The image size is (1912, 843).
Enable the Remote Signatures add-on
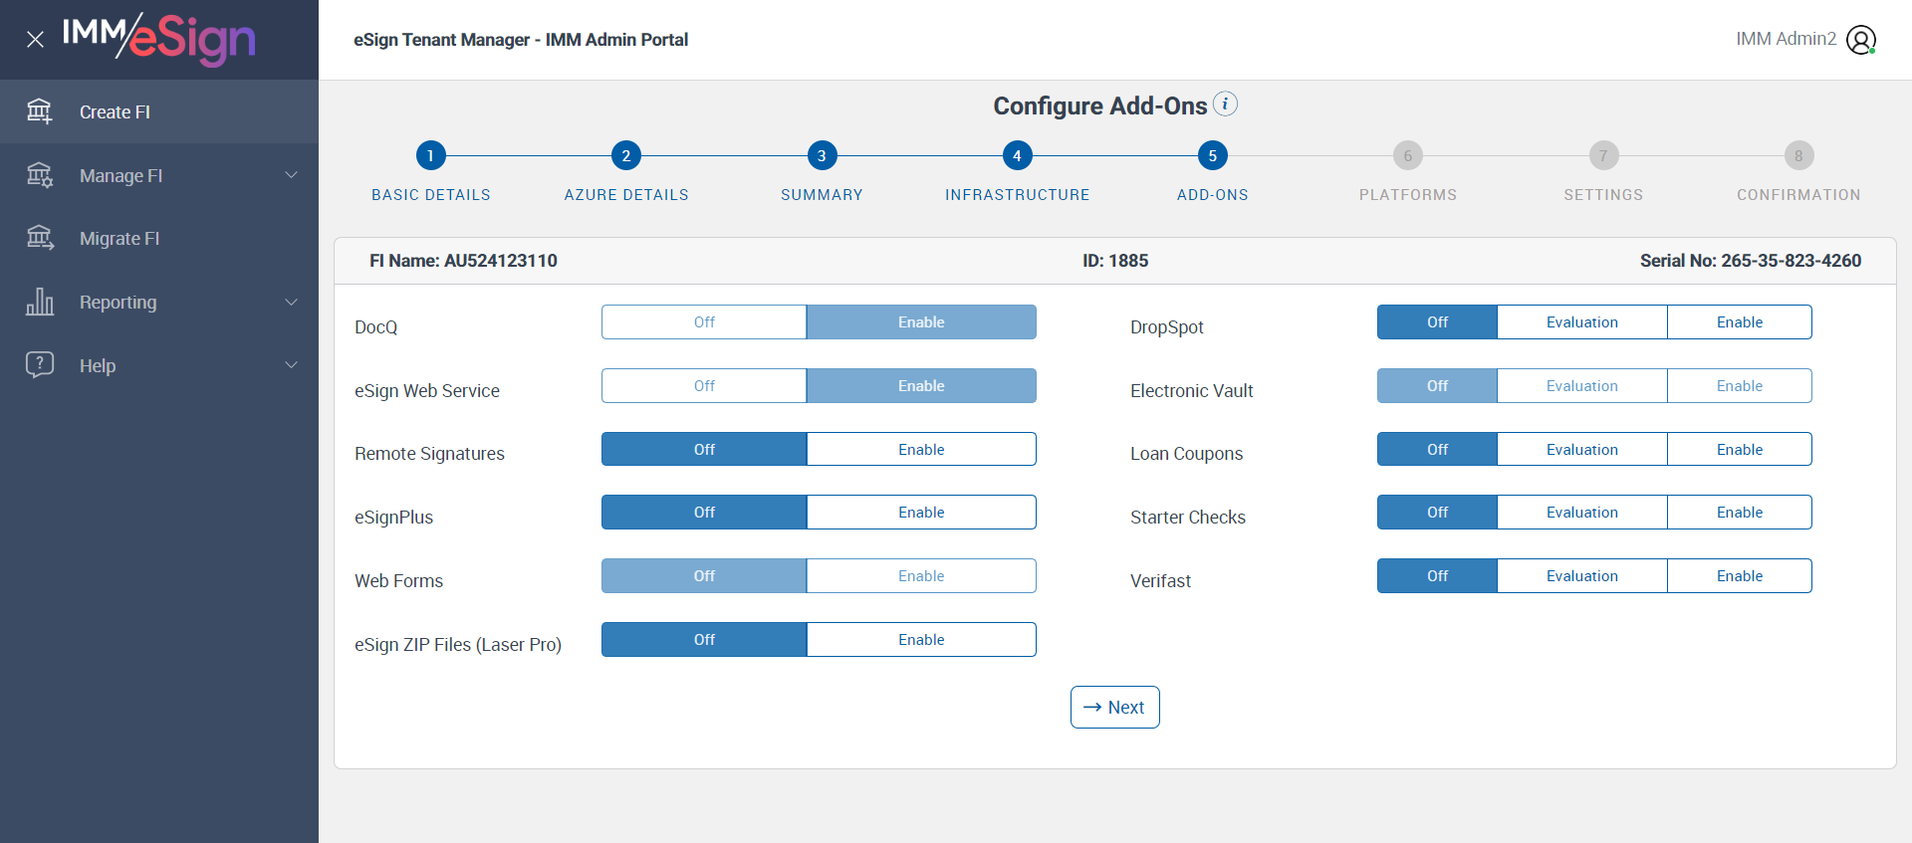[920, 449]
